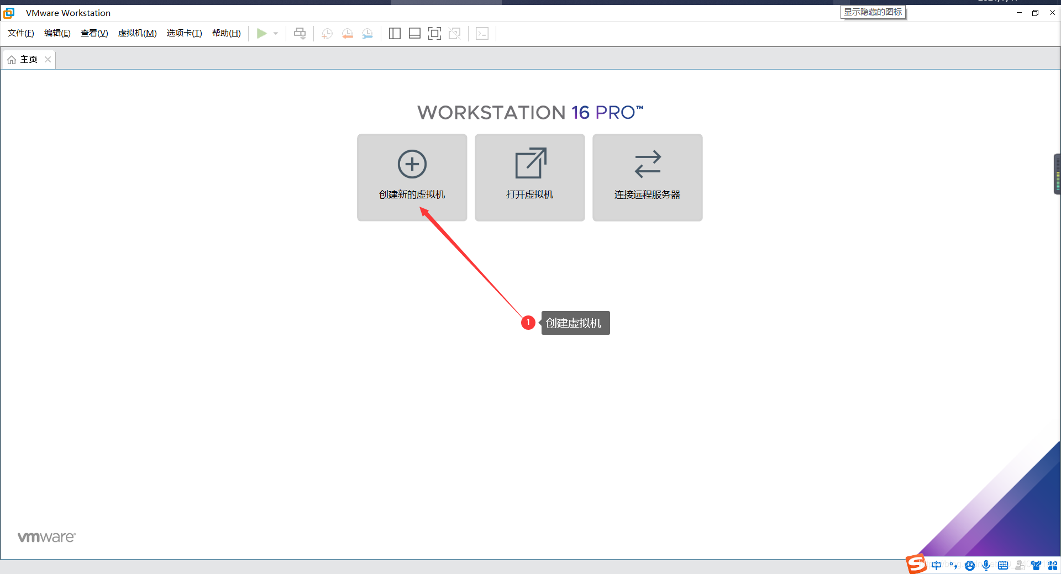Image resolution: width=1061 pixels, height=574 pixels.
Task: Restore down the VMware window
Action: pyautogui.click(x=1035, y=13)
